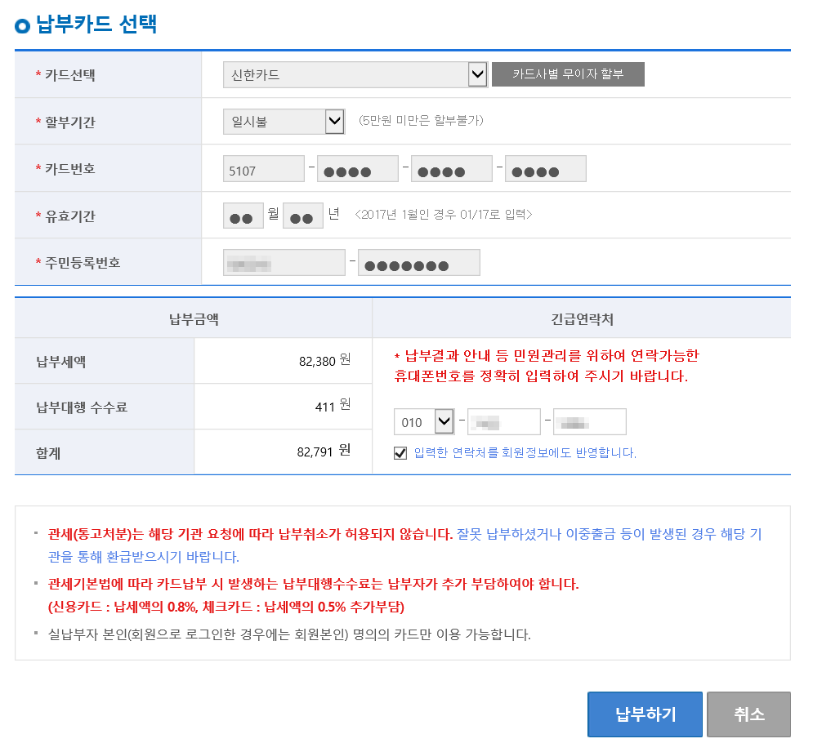Click the 실납부자 본인 명의 카드 notice line
This screenshot has width=813, height=752.
(x=289, y=634)
